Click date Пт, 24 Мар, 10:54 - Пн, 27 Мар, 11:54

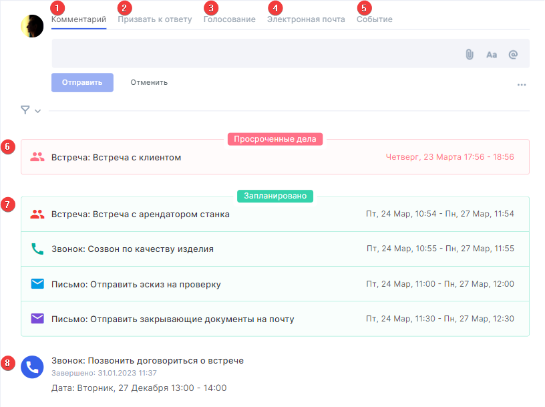(439, 214)
